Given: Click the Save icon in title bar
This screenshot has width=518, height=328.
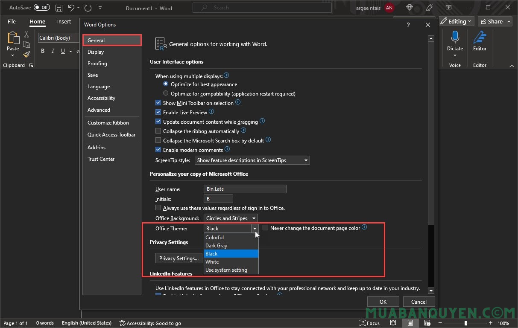Looking at the screenshot, I should (59, 8).
